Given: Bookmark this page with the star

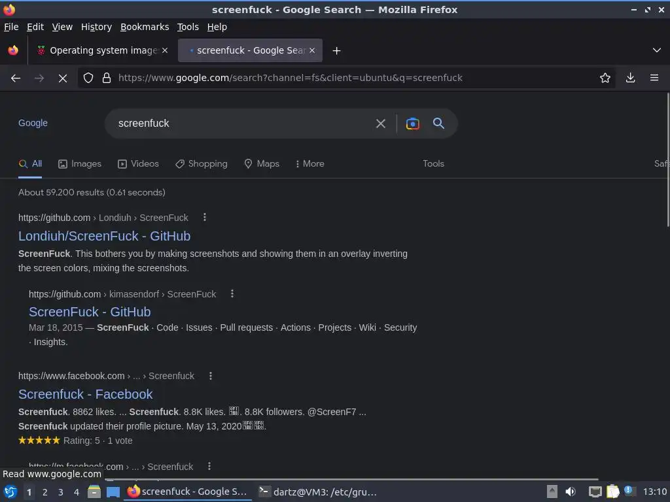Looking at the screenshot, I should [605, 78].
